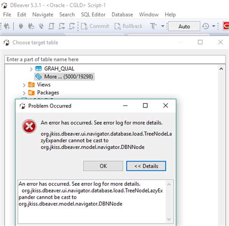
Task: Click 'An error has occurred' message text
Action: coord(101,123)
